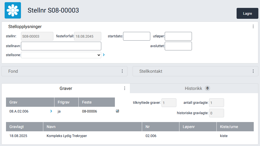Click the blue arrow next to stellsone
Viewport: 260px width, 146px height.
pos(104,55)
